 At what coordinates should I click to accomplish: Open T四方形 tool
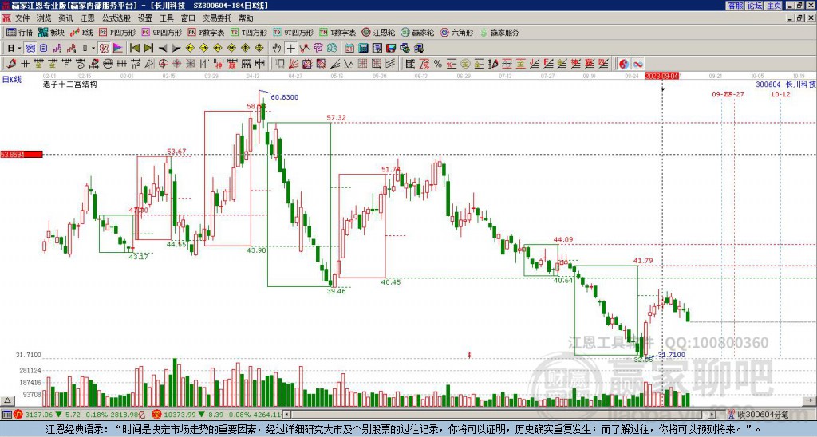point(249,32)
